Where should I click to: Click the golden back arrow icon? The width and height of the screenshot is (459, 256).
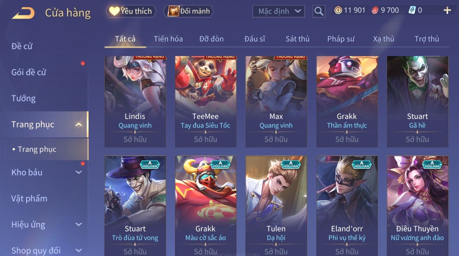[23, 13]
